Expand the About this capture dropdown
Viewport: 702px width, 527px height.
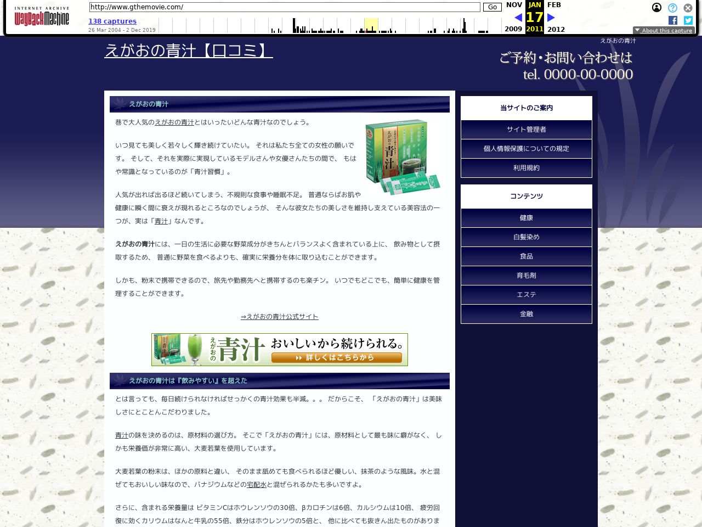[x=664, y=30]
